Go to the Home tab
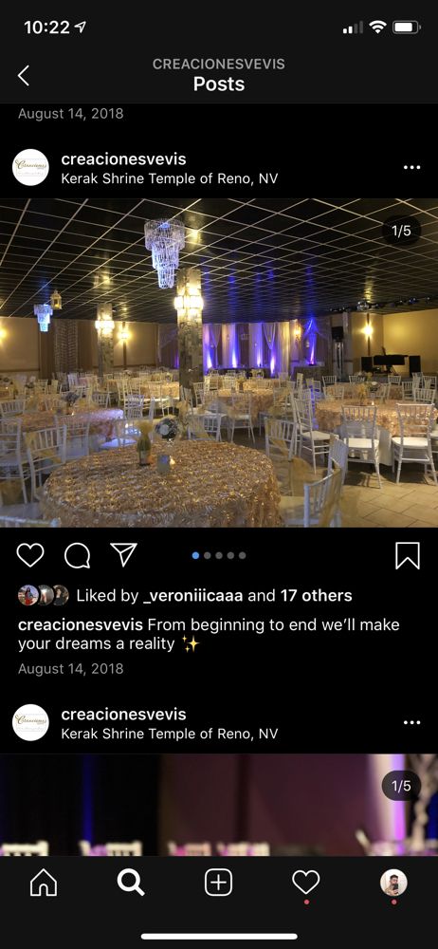The height and width of the screenshot is (949, 438). [x=44, y=883]
